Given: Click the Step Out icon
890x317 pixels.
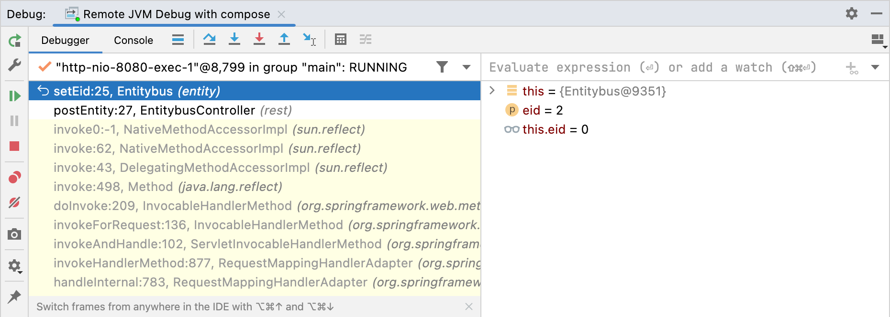Looking at the screenshot, I should tap(284, 39).
